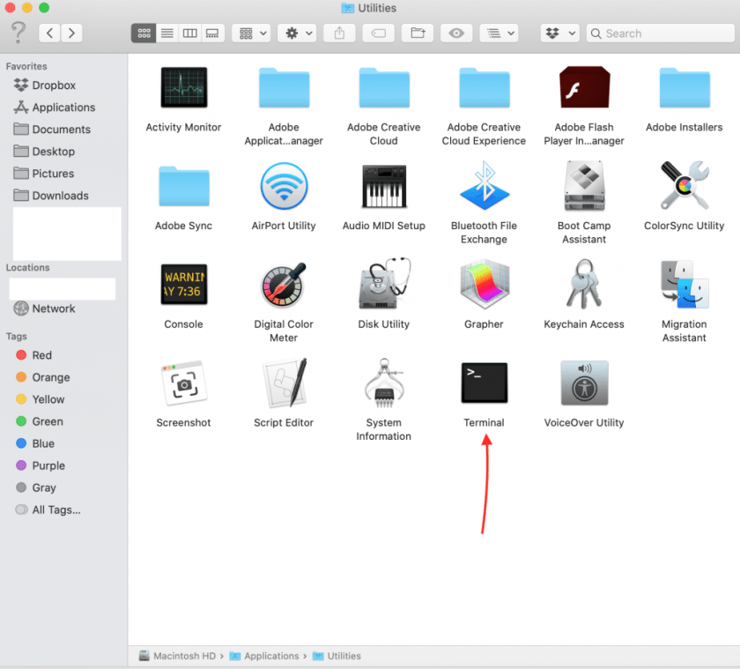Click Utilities in the path bar

337,656
